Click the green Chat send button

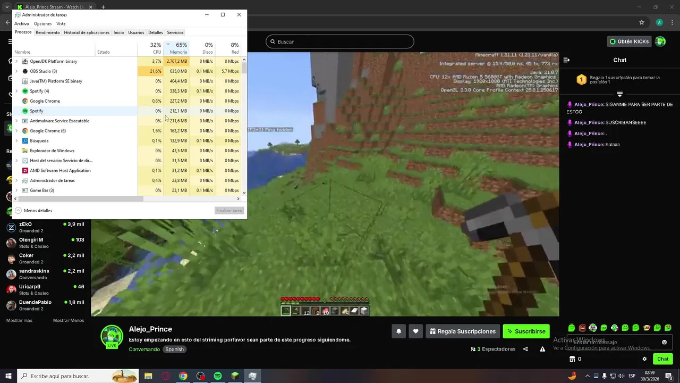pyautogui.click(x=663, y=359)
